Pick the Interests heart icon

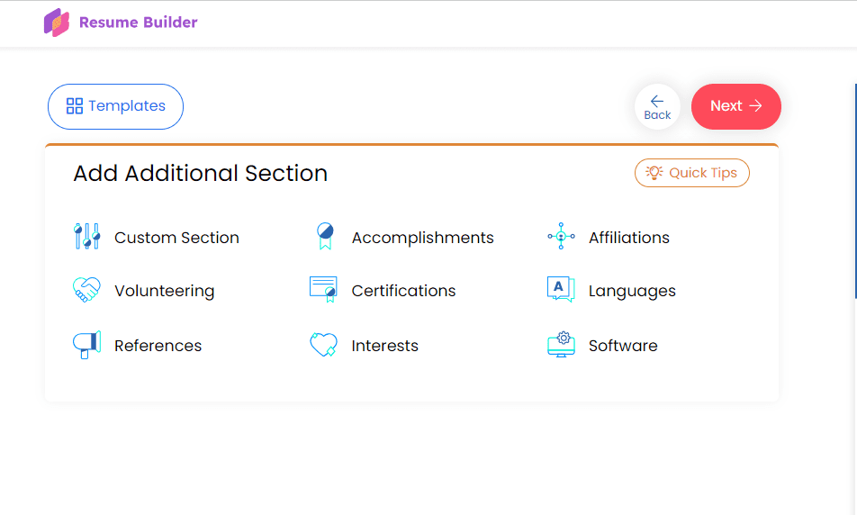click(323, 345)
